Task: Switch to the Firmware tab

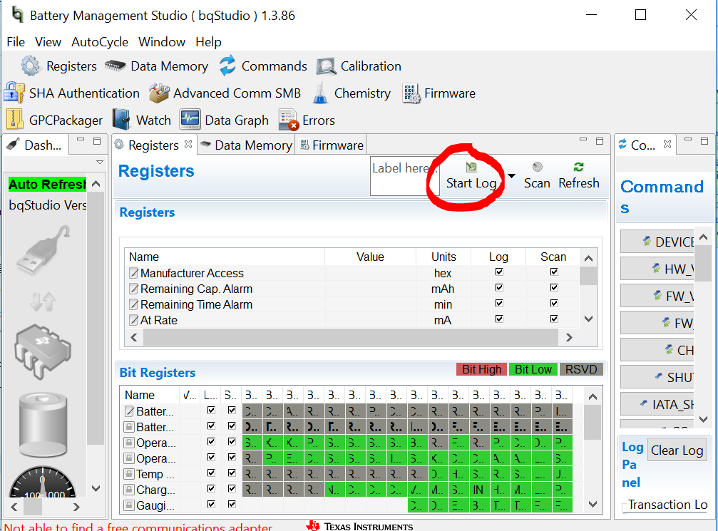Action: click(x=332, y=145)
